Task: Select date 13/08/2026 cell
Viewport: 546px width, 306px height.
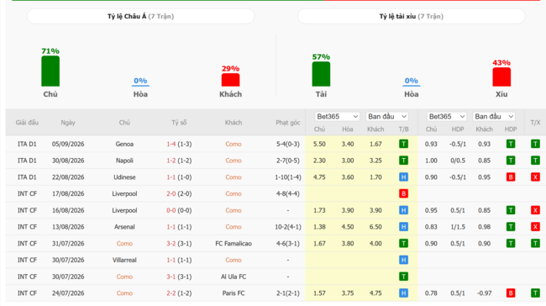Action: click(x=68, y=227)
